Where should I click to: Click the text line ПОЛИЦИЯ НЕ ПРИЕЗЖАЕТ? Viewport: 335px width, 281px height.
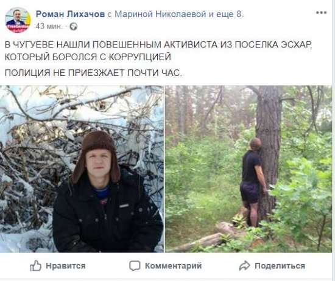tap(93, 73)
